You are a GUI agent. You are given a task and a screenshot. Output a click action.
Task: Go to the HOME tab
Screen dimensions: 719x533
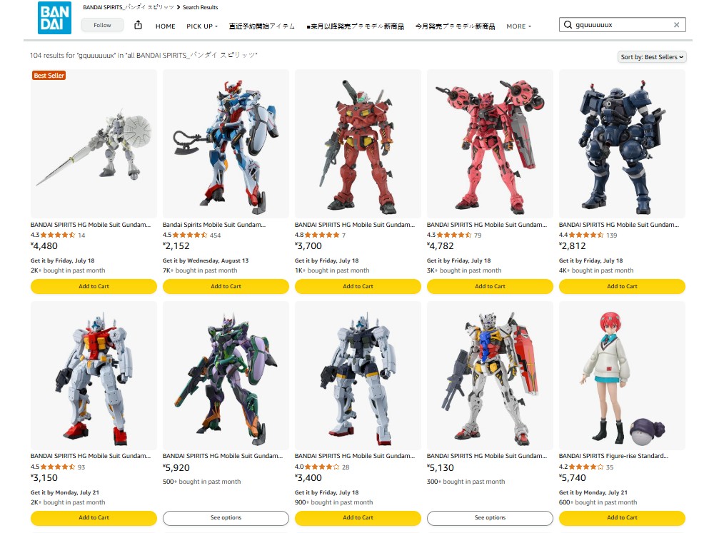(x=165, y=26)
